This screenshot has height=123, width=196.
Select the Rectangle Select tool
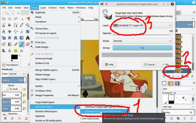4,19
